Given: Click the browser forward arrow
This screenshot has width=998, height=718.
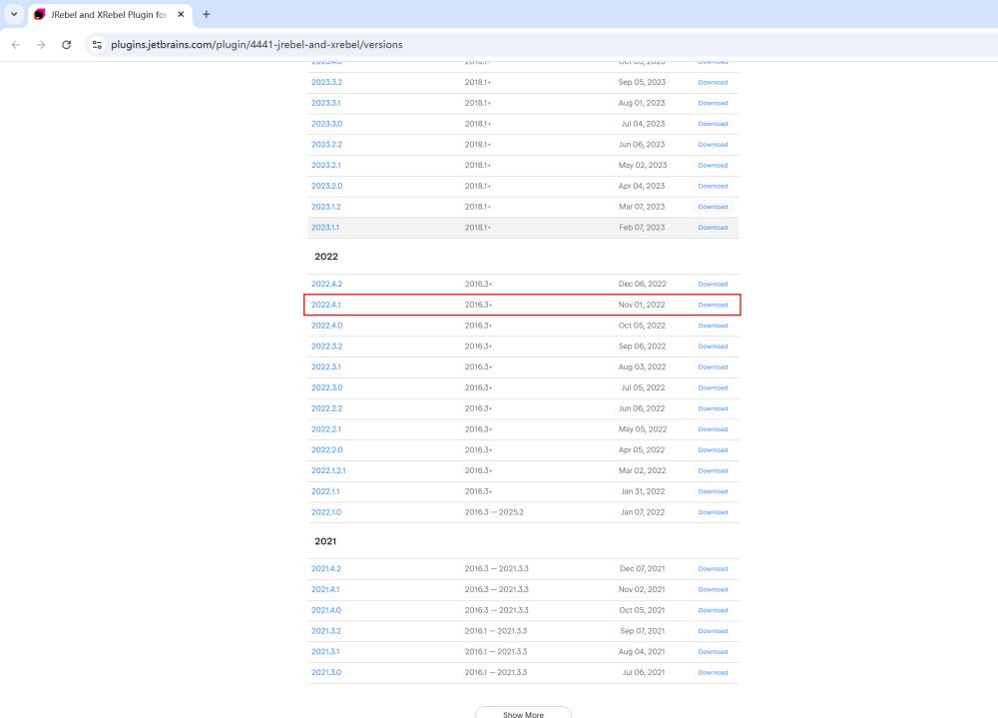Looking at the screenshot, I should click(x=41, y=45).
